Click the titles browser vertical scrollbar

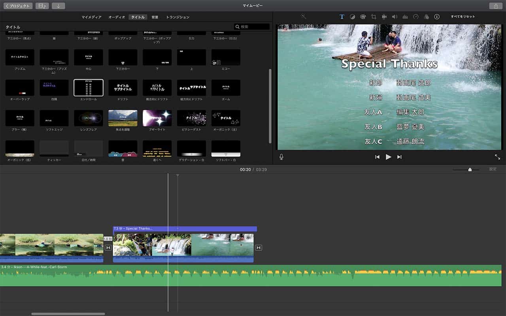tap(270, 106)
